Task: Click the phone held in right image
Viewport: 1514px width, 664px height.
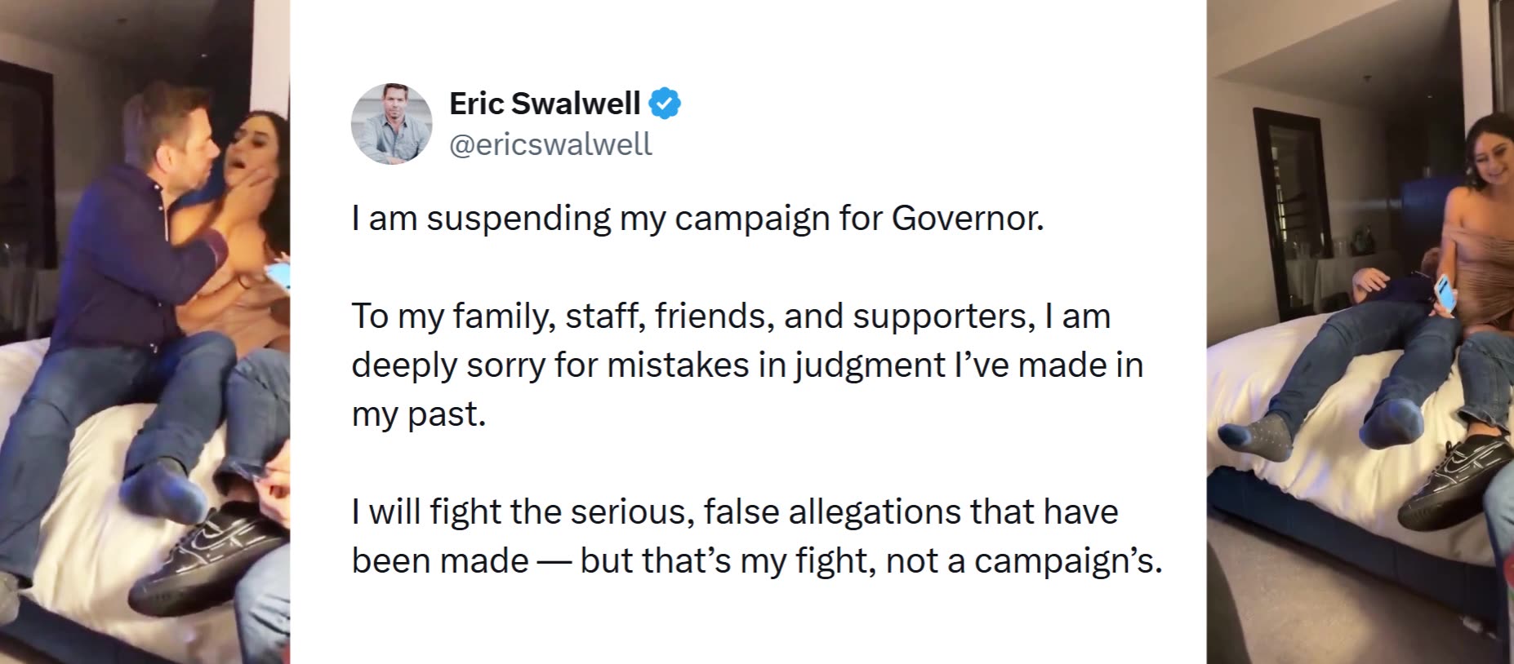Action: 1445,294
